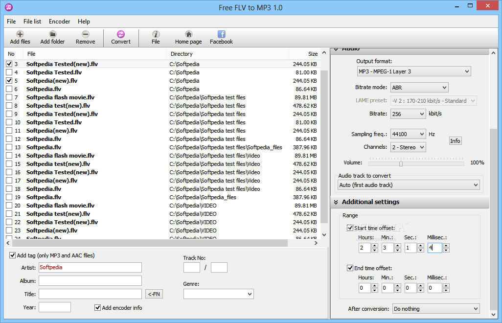Toggle Add tag checkbox
Image resolution: width=502 pixels, height=323 pixels.
coord(13,255)
